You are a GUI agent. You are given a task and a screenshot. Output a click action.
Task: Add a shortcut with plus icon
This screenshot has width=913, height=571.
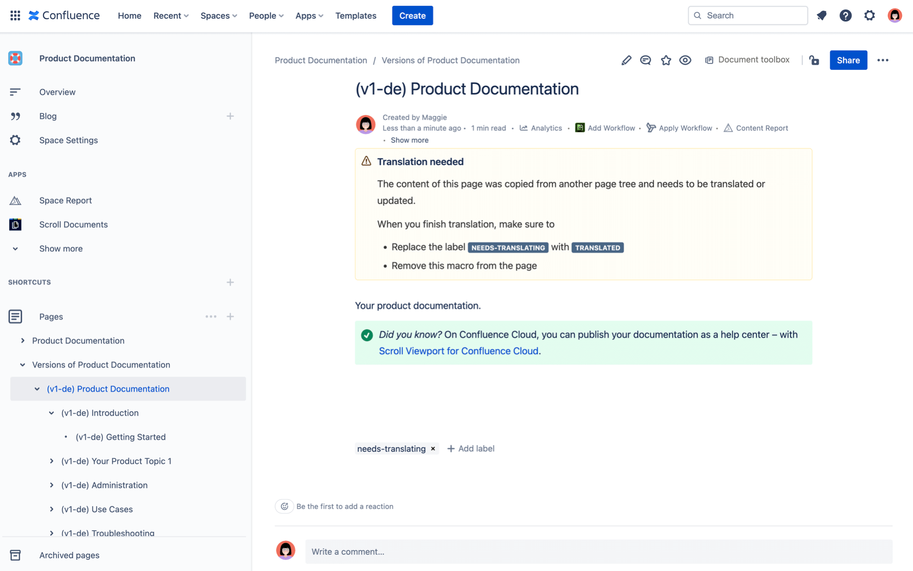(230, 282)
